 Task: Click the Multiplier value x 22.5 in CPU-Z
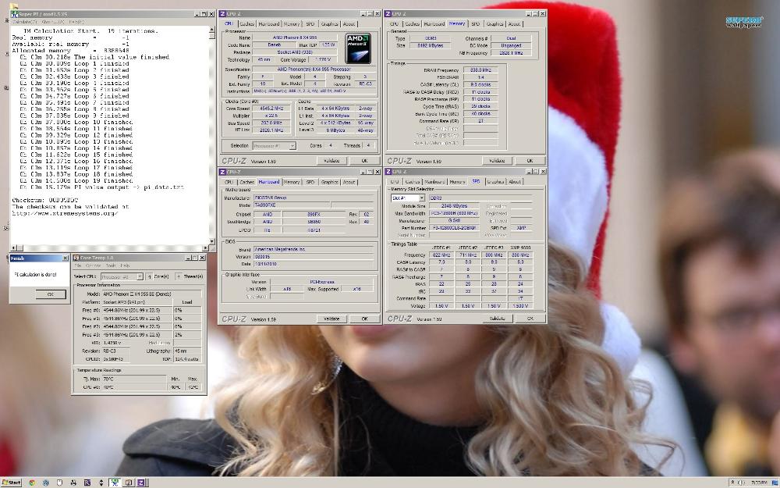pos(271,116)
